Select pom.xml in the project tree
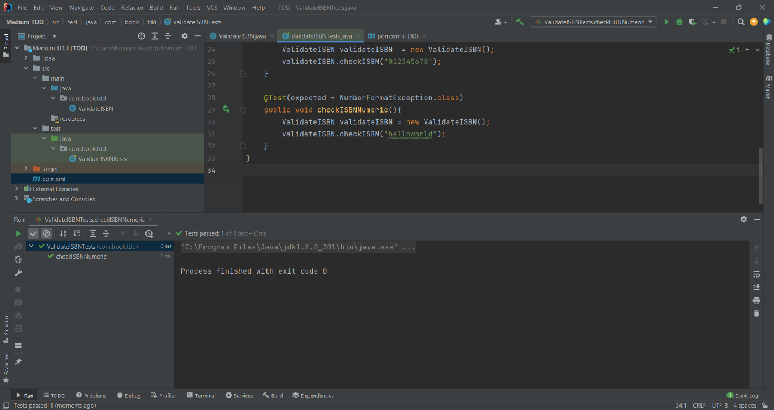Viewport: 774px width, 410px height. [54, 179]
